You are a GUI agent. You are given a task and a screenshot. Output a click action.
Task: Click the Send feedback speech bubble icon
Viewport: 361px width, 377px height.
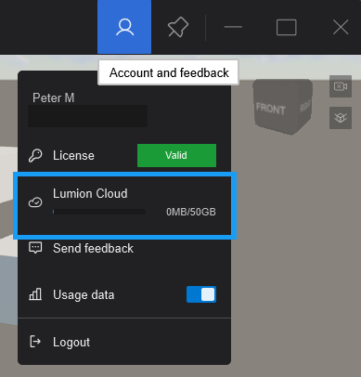[35, 248]
